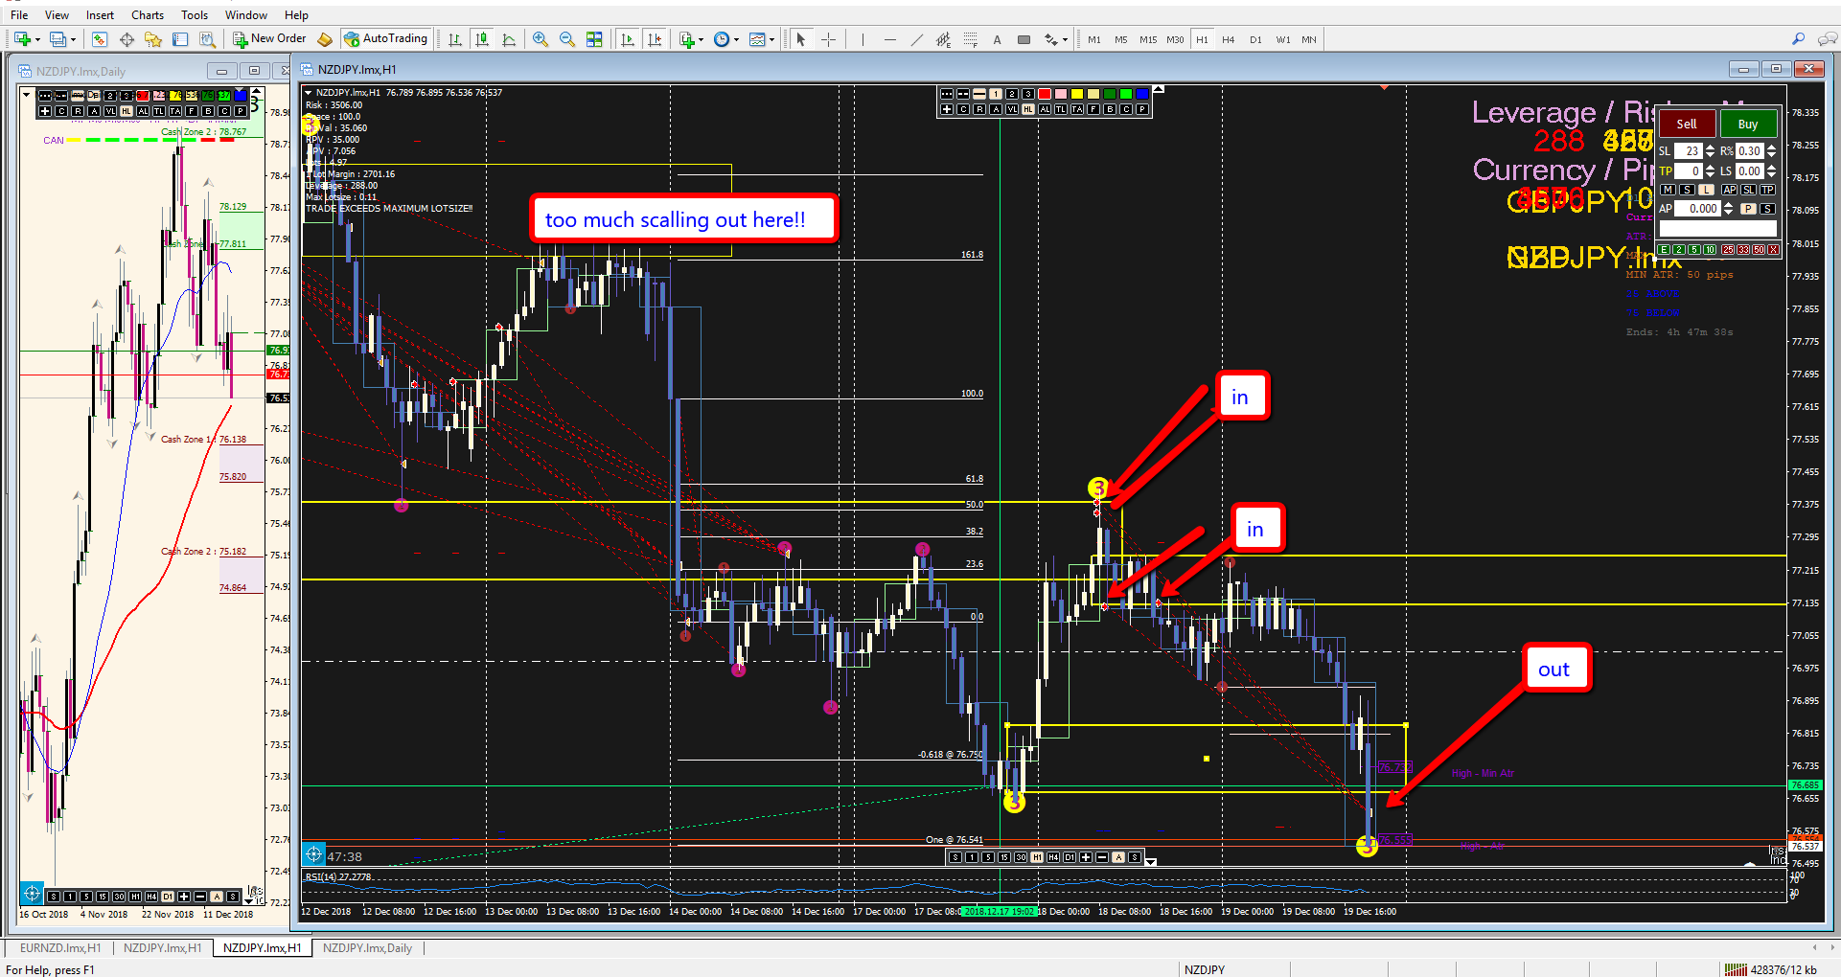Pick the yellow color swatch on the chart

[1077, 94]
